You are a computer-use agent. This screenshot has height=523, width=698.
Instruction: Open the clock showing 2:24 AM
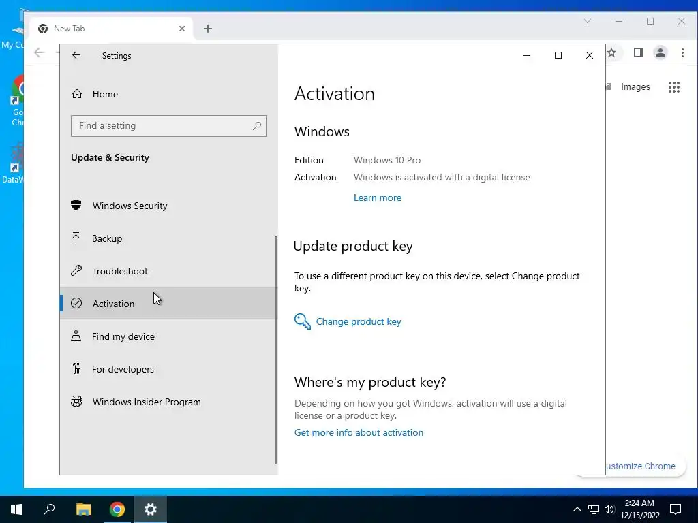point(639,509)
